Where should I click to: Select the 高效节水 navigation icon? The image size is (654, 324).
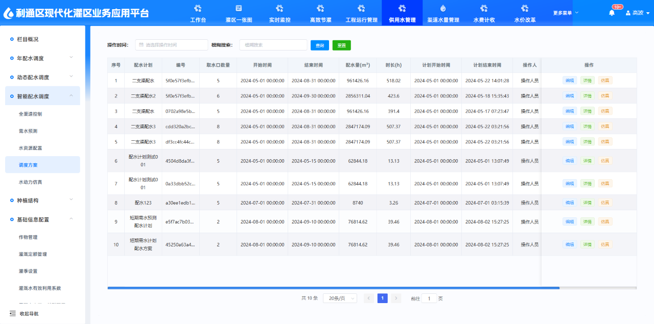320,8
